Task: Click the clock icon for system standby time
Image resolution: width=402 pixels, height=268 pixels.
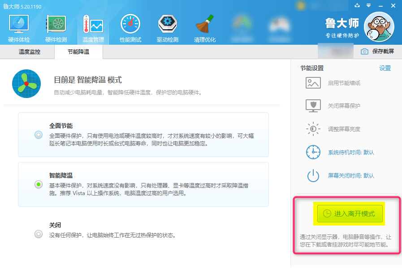Action: coord(313,152)
